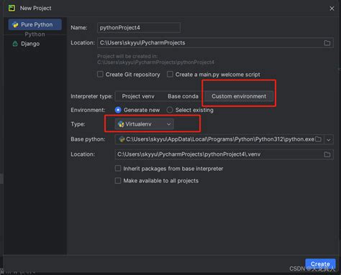Expand the Base python dropdown arrow
This screenshot has width=341, height=275.
click(329, 139)
